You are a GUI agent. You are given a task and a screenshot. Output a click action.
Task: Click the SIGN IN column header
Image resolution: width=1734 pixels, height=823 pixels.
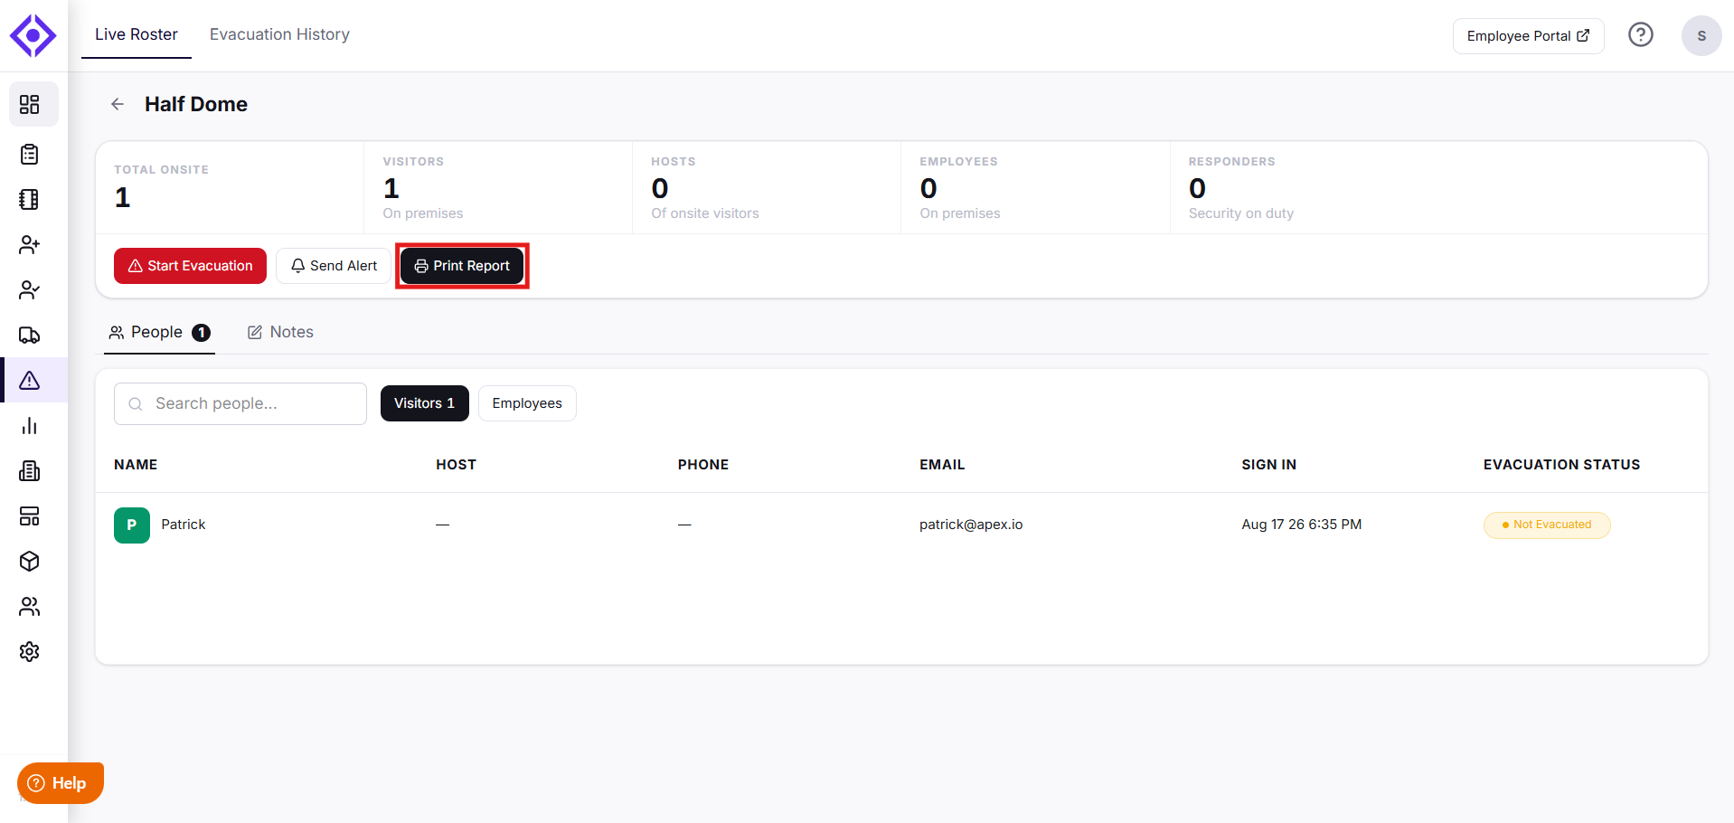tap(1268, 465)
